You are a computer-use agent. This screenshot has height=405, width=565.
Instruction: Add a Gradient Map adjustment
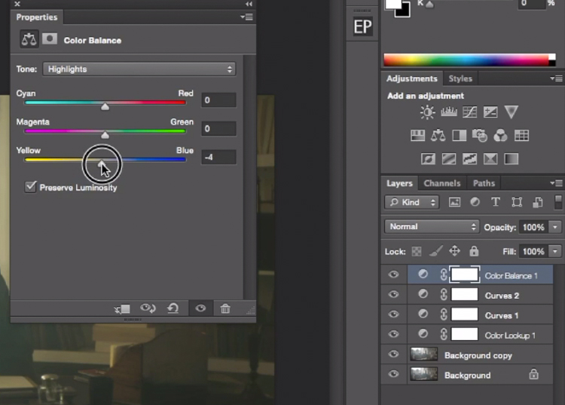pyautogui.click(x=512, y=158)
